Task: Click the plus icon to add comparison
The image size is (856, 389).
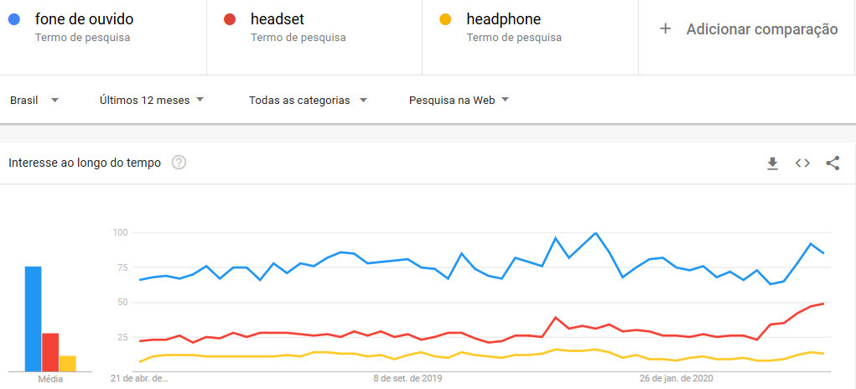Action: (666, 29)
